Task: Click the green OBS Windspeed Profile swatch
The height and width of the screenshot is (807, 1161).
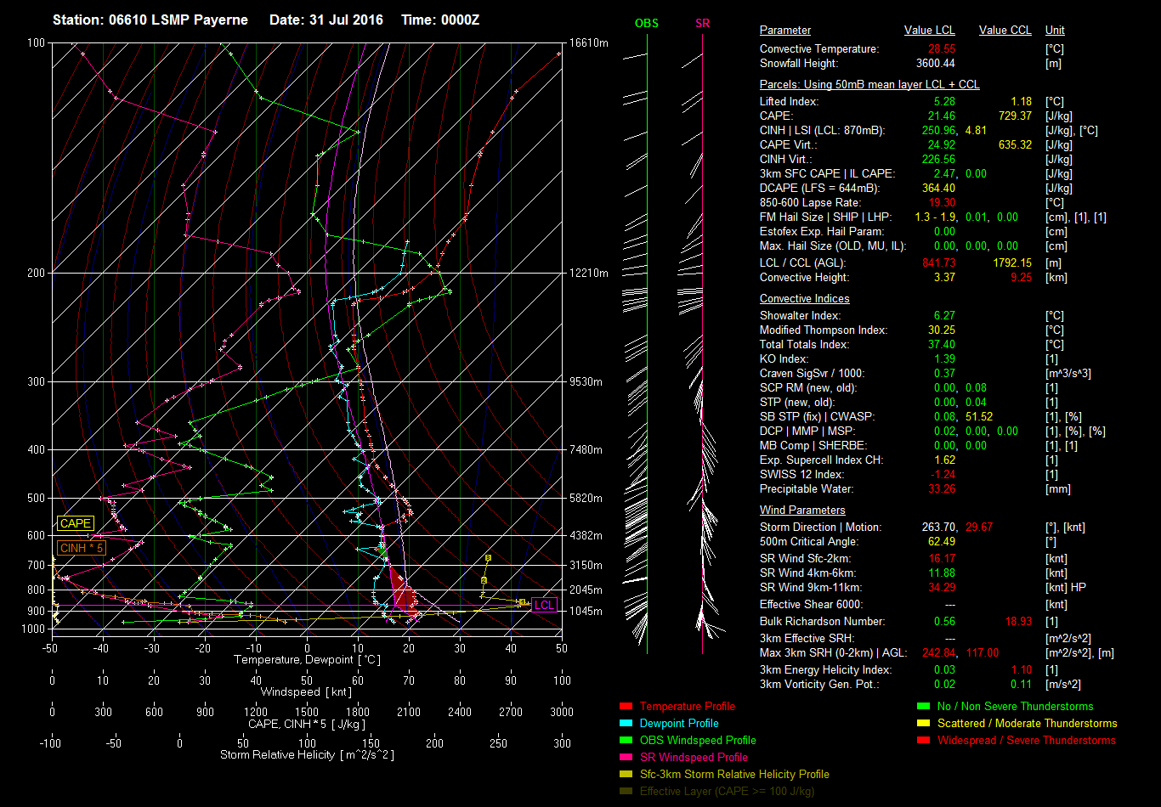Action: point(626,741)
